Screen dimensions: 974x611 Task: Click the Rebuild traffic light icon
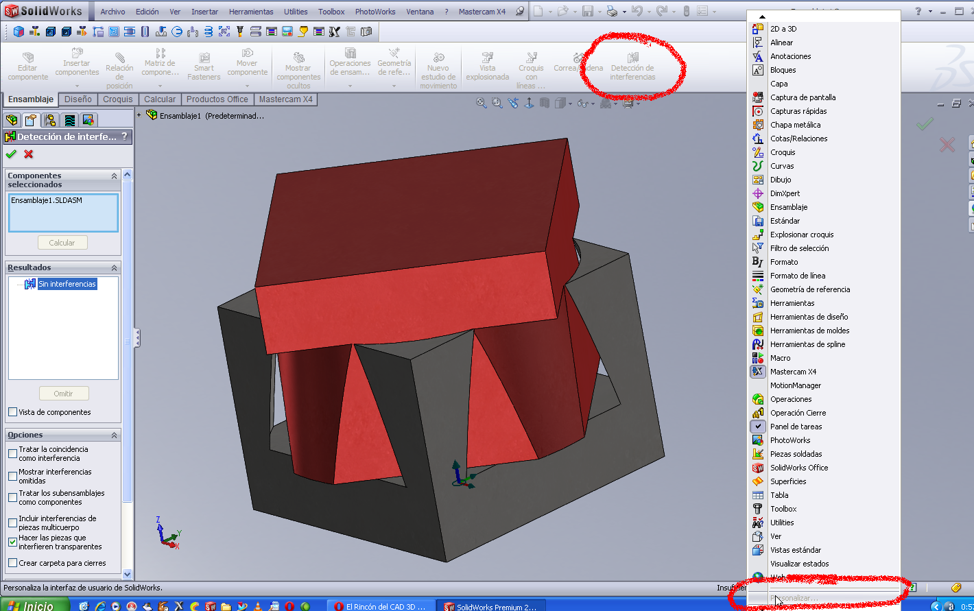[x=686, y=11]
